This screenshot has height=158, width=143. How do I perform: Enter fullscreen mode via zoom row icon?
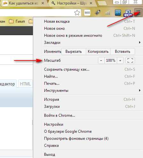point(130,60)
